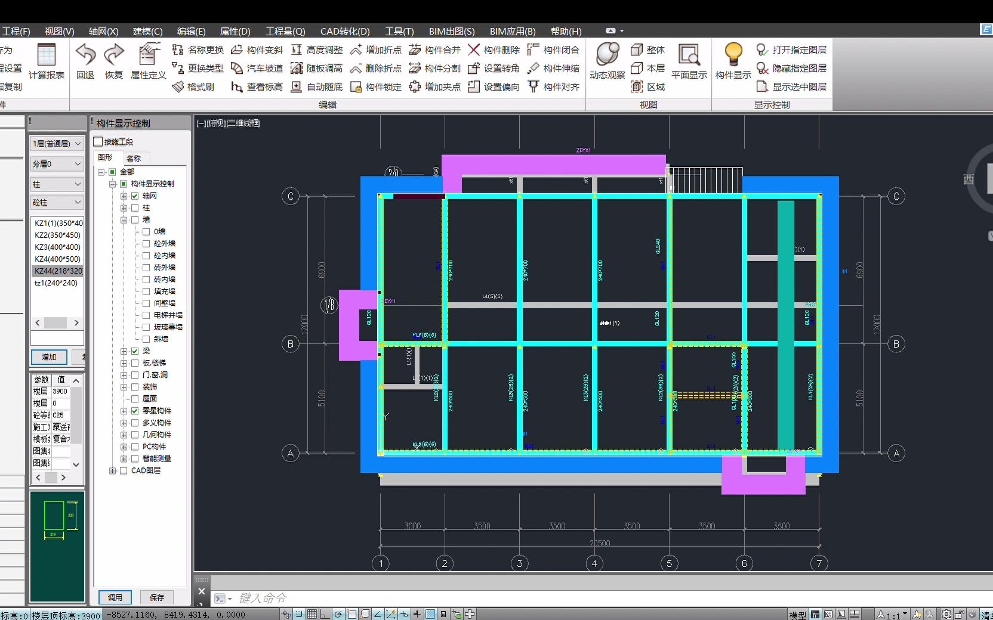Screen dimensions: 993x620
Task: Activate the 格式刷 format painter
Action: pyautogui.click(x=193, y=87)
